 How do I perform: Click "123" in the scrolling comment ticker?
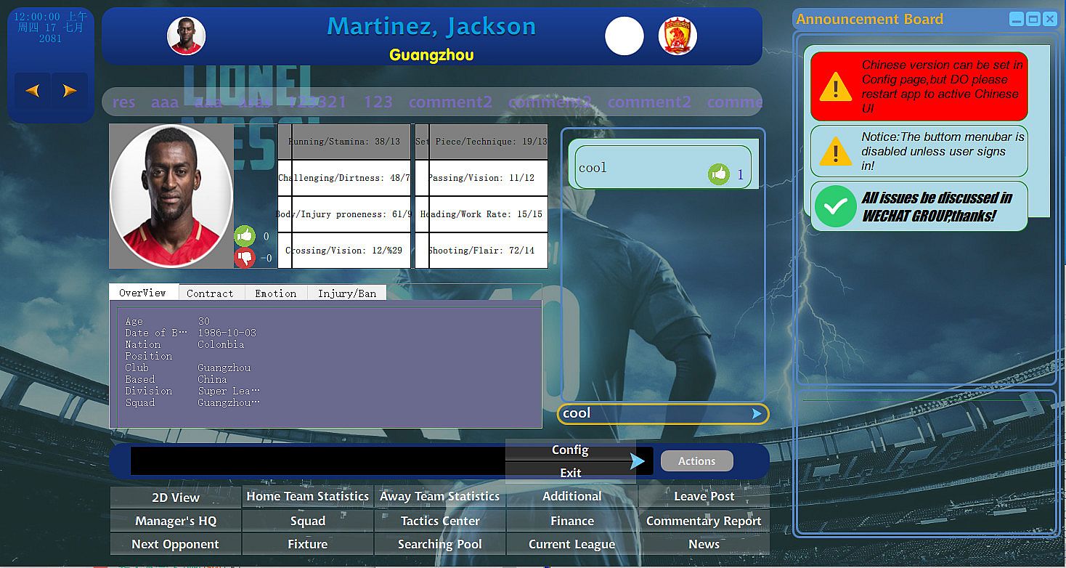click(378, 102)
